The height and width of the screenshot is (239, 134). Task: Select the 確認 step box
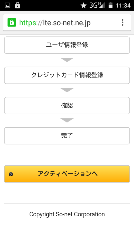click(x=67, y=106)
